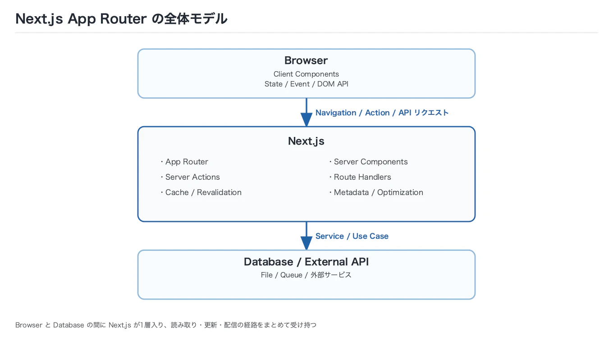613x341 pixels.
Task: Select the "Route Handlers" bullet item
Action: click(360, 177)
